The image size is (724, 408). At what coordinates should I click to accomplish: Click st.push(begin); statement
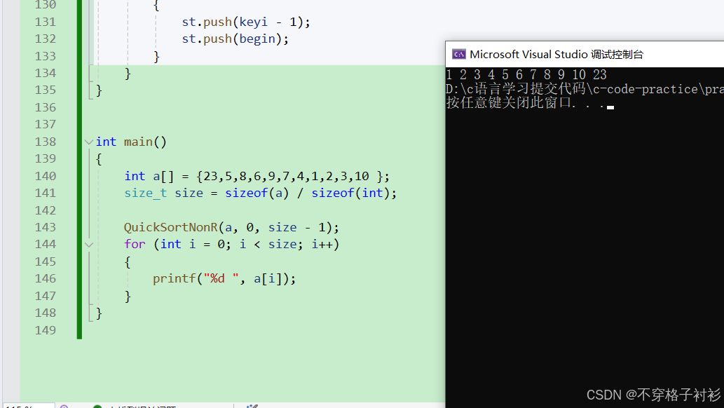(235, 39)
